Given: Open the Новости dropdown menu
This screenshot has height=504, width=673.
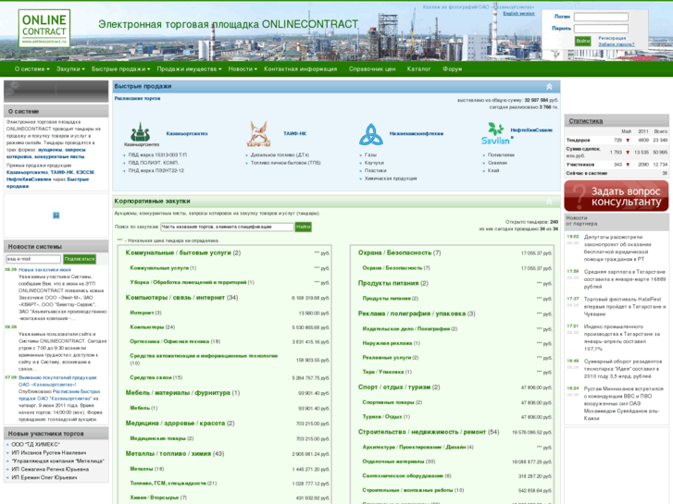Looking at the screenshot, I should [243, 69].
